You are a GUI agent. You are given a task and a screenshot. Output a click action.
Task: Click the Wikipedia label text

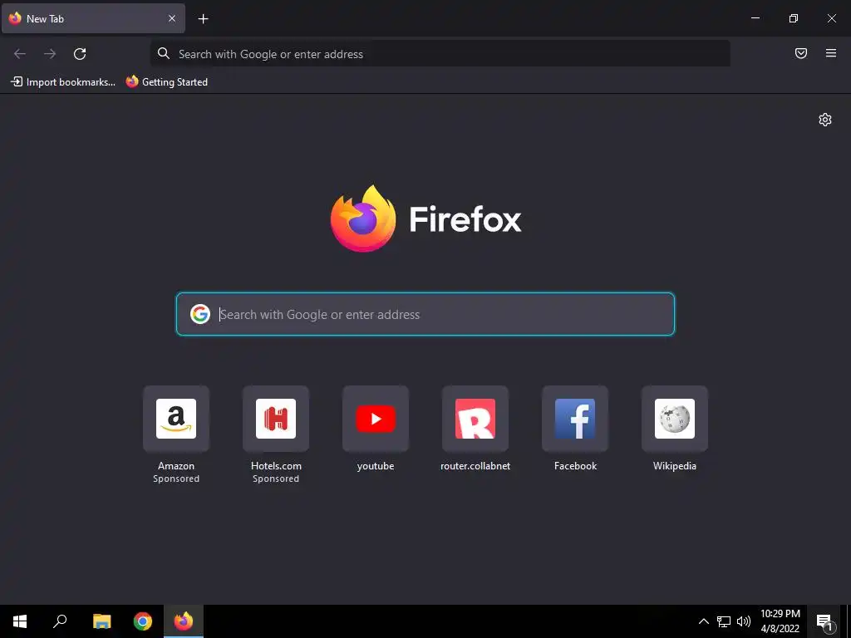click(x=675, y=466)
